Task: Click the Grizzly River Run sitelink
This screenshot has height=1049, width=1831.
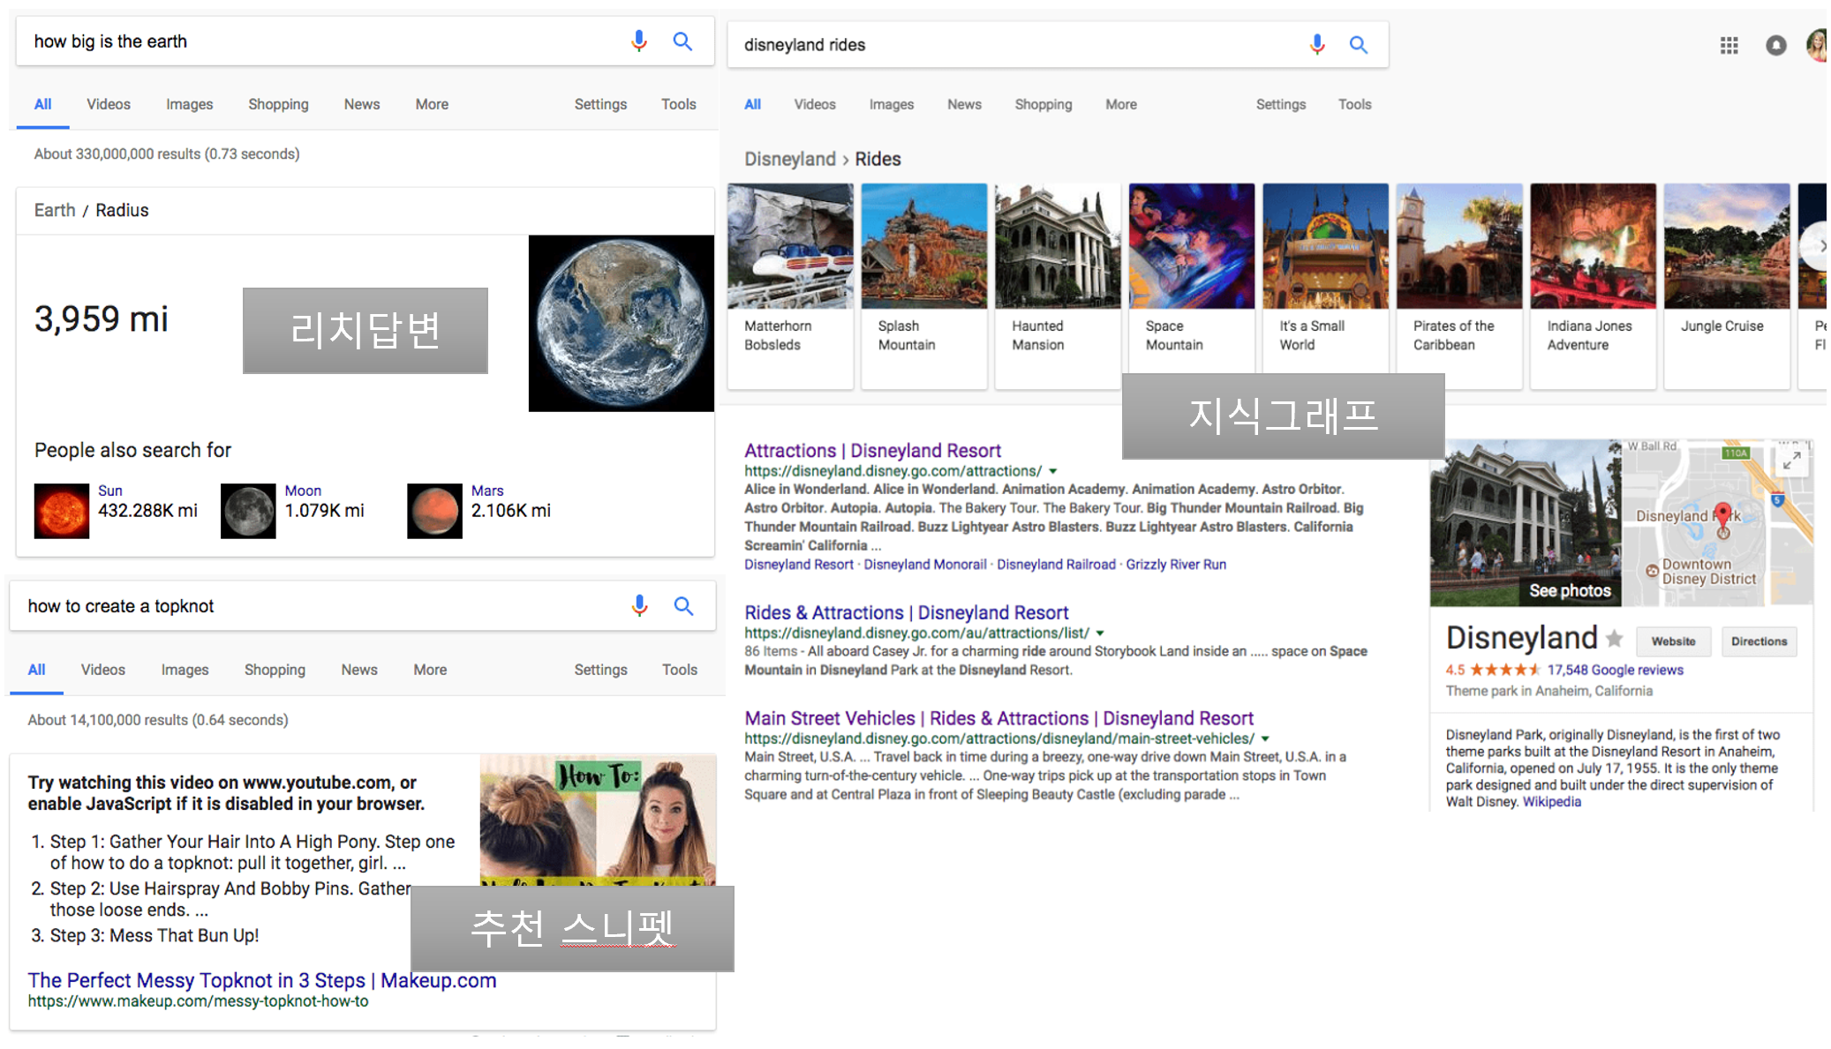Action: tap(1175, 565)
